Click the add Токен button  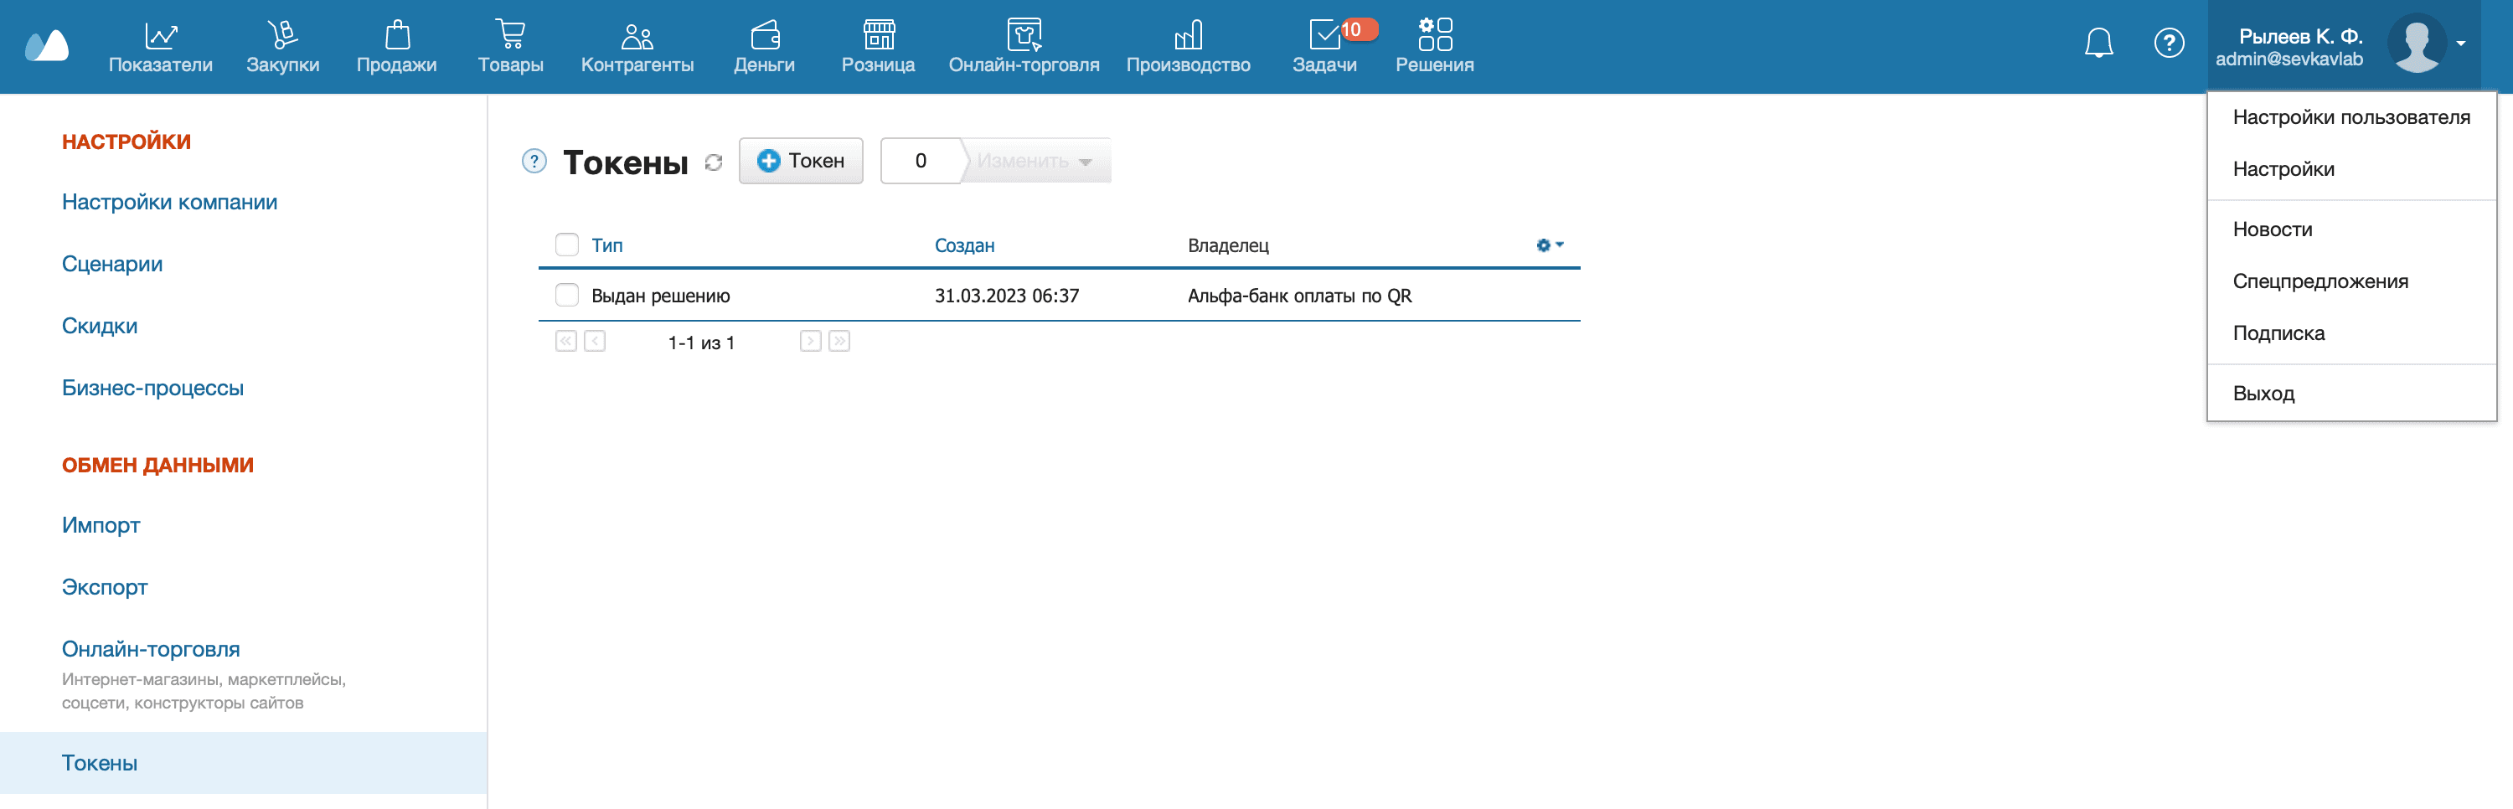pyautogui.click(x=800, y=161)
